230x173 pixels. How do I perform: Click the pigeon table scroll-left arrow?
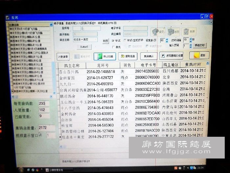point(61,146)
